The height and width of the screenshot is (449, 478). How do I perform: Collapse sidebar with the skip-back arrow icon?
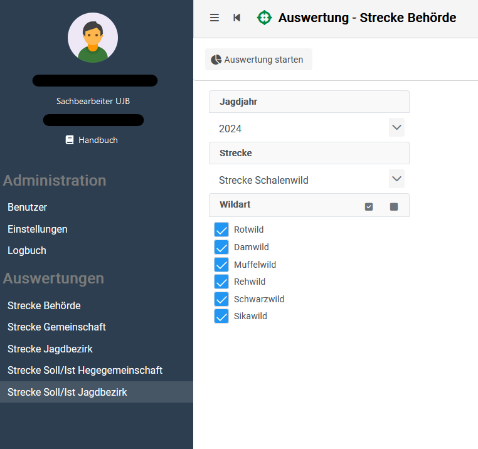(x=236, y=18)
